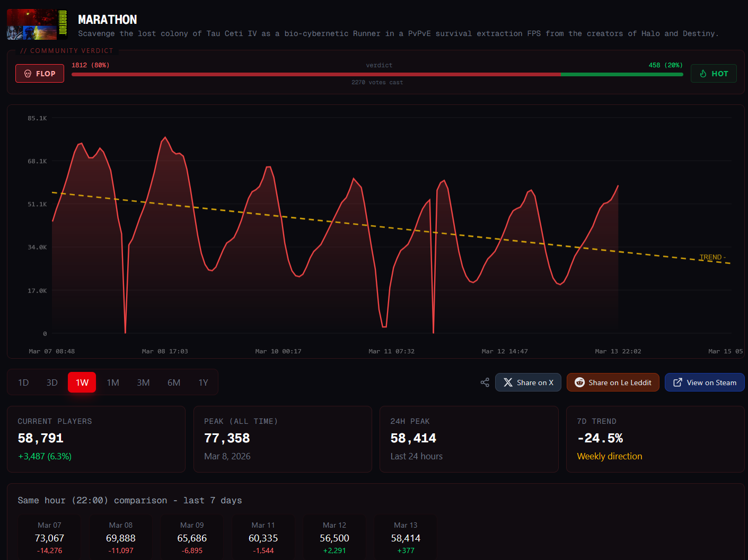The height and width of the screenshot is (560, 748).
Task: Click the X logo in Share on X
Action: (x=508, y=383)
